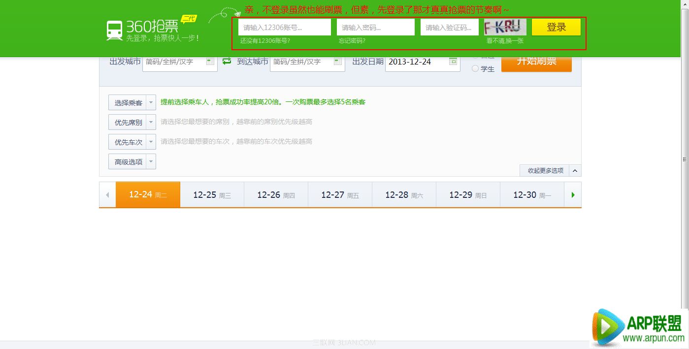The image size is (689, 349).
Task: Expand the 选择乘客 dropdown
Action: (151, 103)
